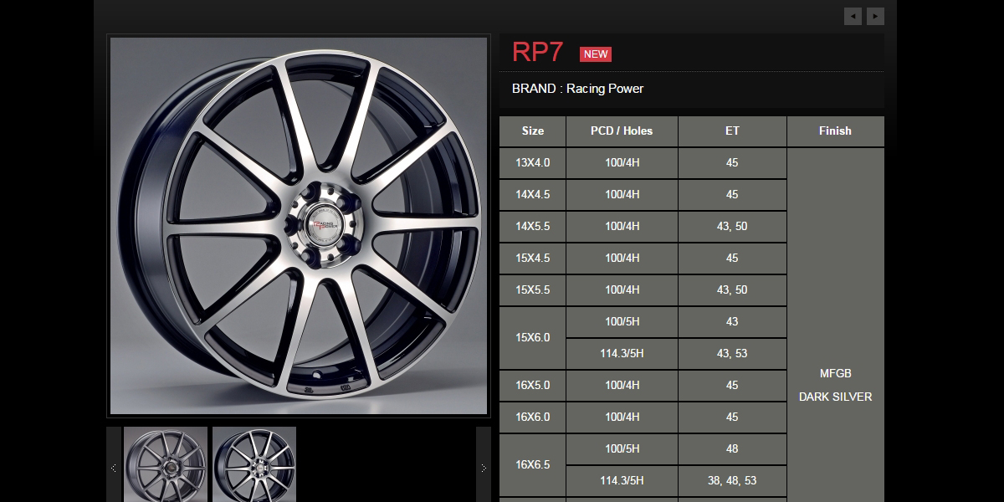The width and height of the screenshot is (1004, 502).
Task: Click the NEW badge next to RP7
Action: 596,54
